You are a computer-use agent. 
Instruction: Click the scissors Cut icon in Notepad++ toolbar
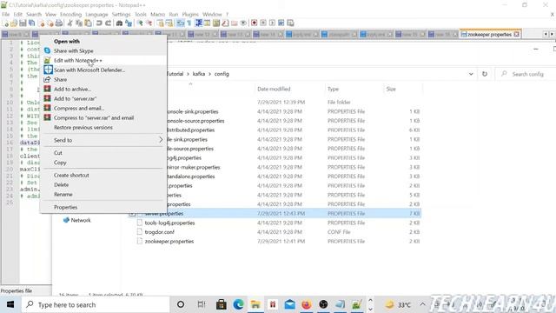tap(69, 23)
